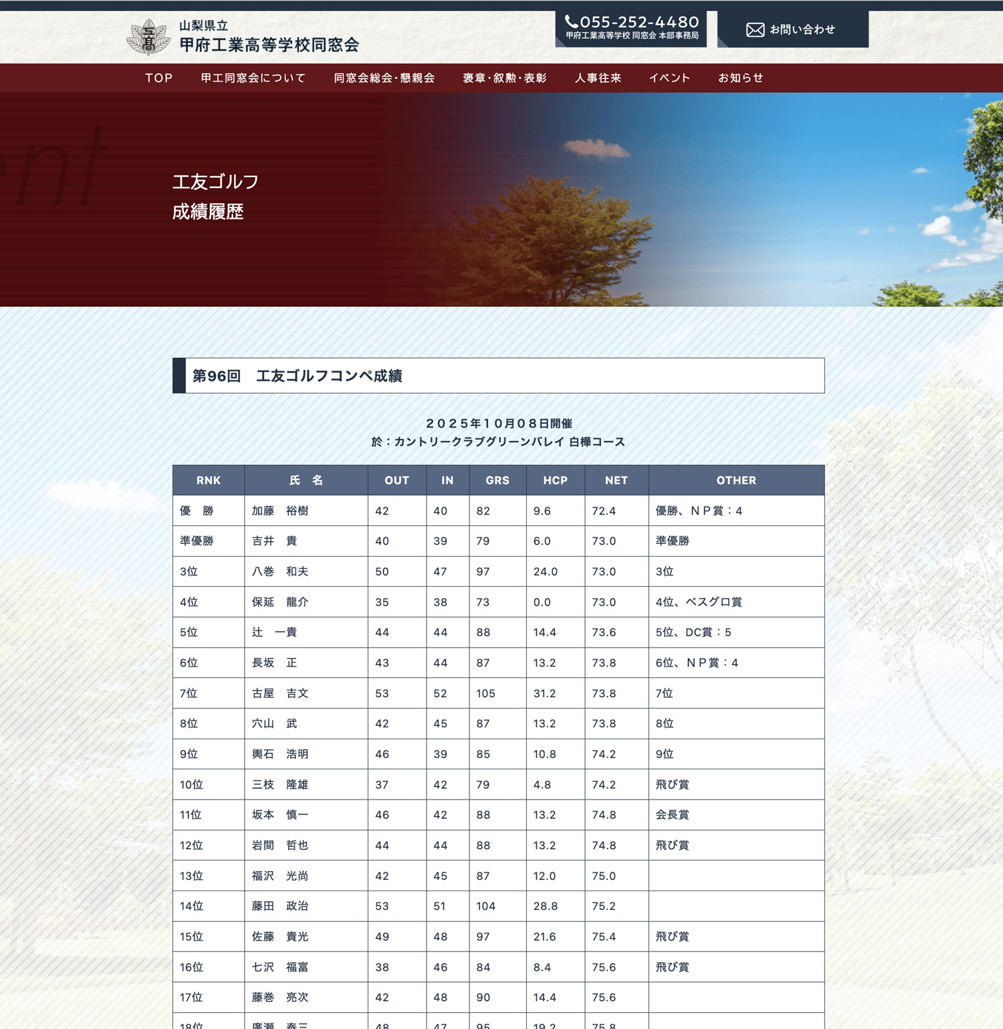1003x1029 pixels.
Task: Click the NET column header
Action: (x=617, y=480)
